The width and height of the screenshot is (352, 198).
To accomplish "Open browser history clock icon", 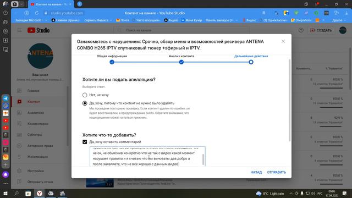I will [5, 13].
